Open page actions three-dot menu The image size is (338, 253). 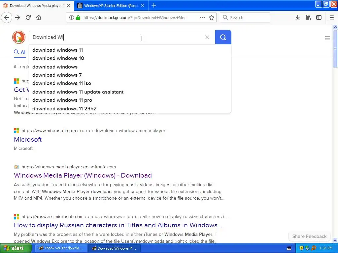(202, 17)
